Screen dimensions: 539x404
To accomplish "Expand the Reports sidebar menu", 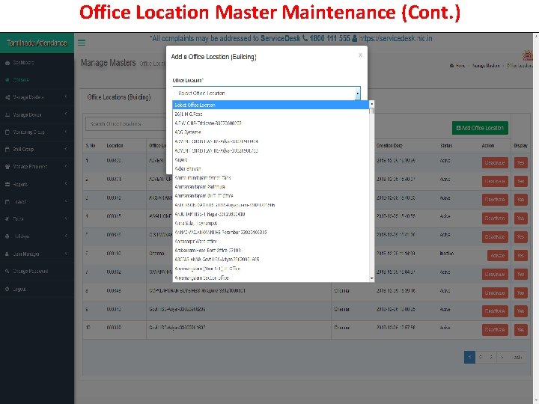I will click(x=37, y=184).
